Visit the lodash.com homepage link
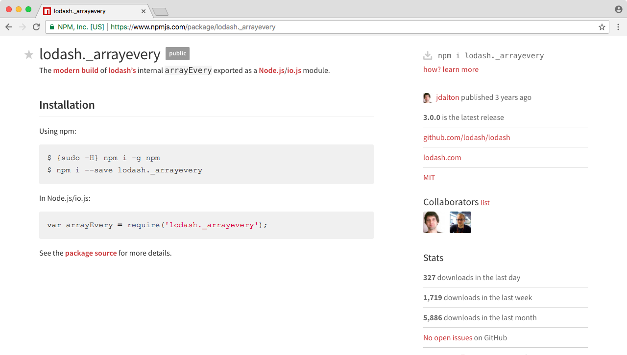 pos(442,158)
